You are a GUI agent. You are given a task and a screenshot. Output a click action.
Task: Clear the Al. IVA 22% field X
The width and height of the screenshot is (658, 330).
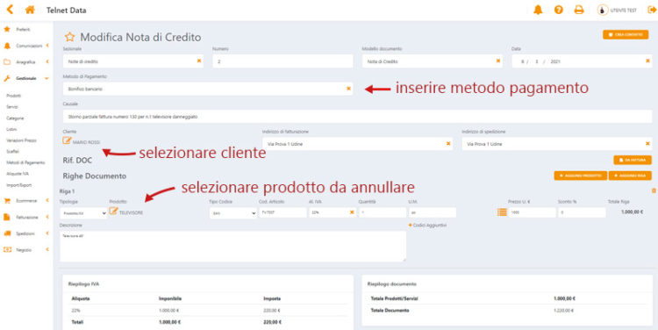(x=352, y=212)
